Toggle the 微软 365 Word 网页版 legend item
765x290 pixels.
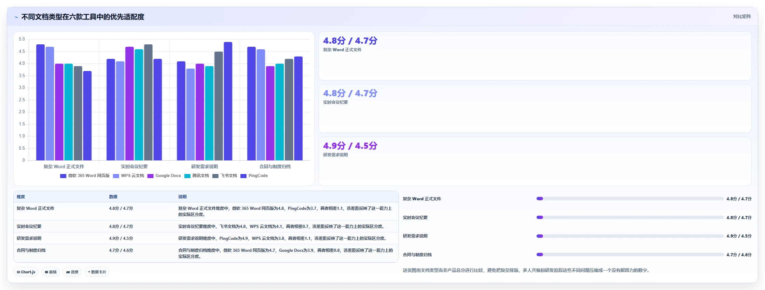[x=85, y=176]
